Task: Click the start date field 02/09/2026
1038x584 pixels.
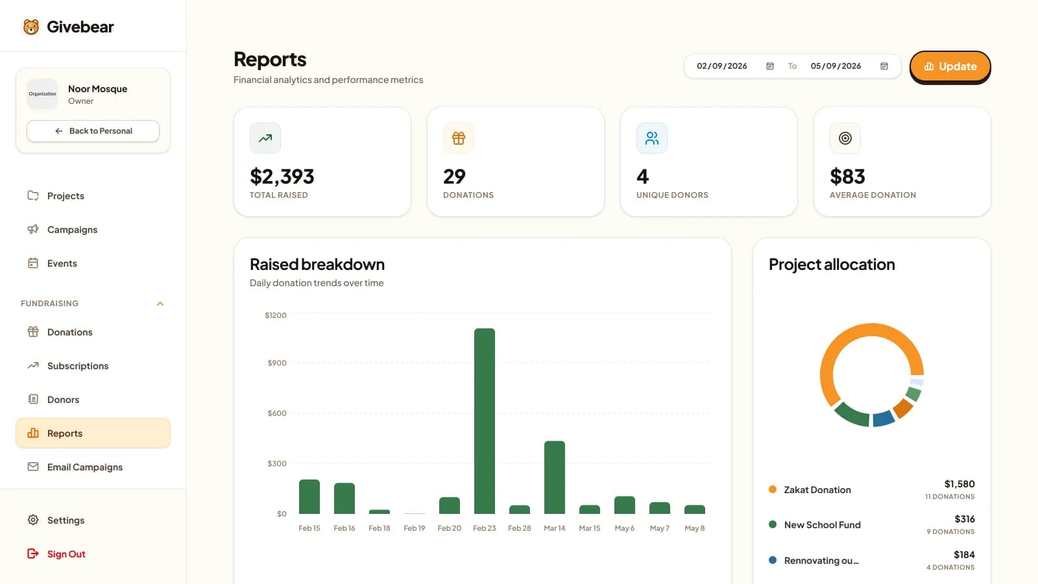Action: point(722,66)
